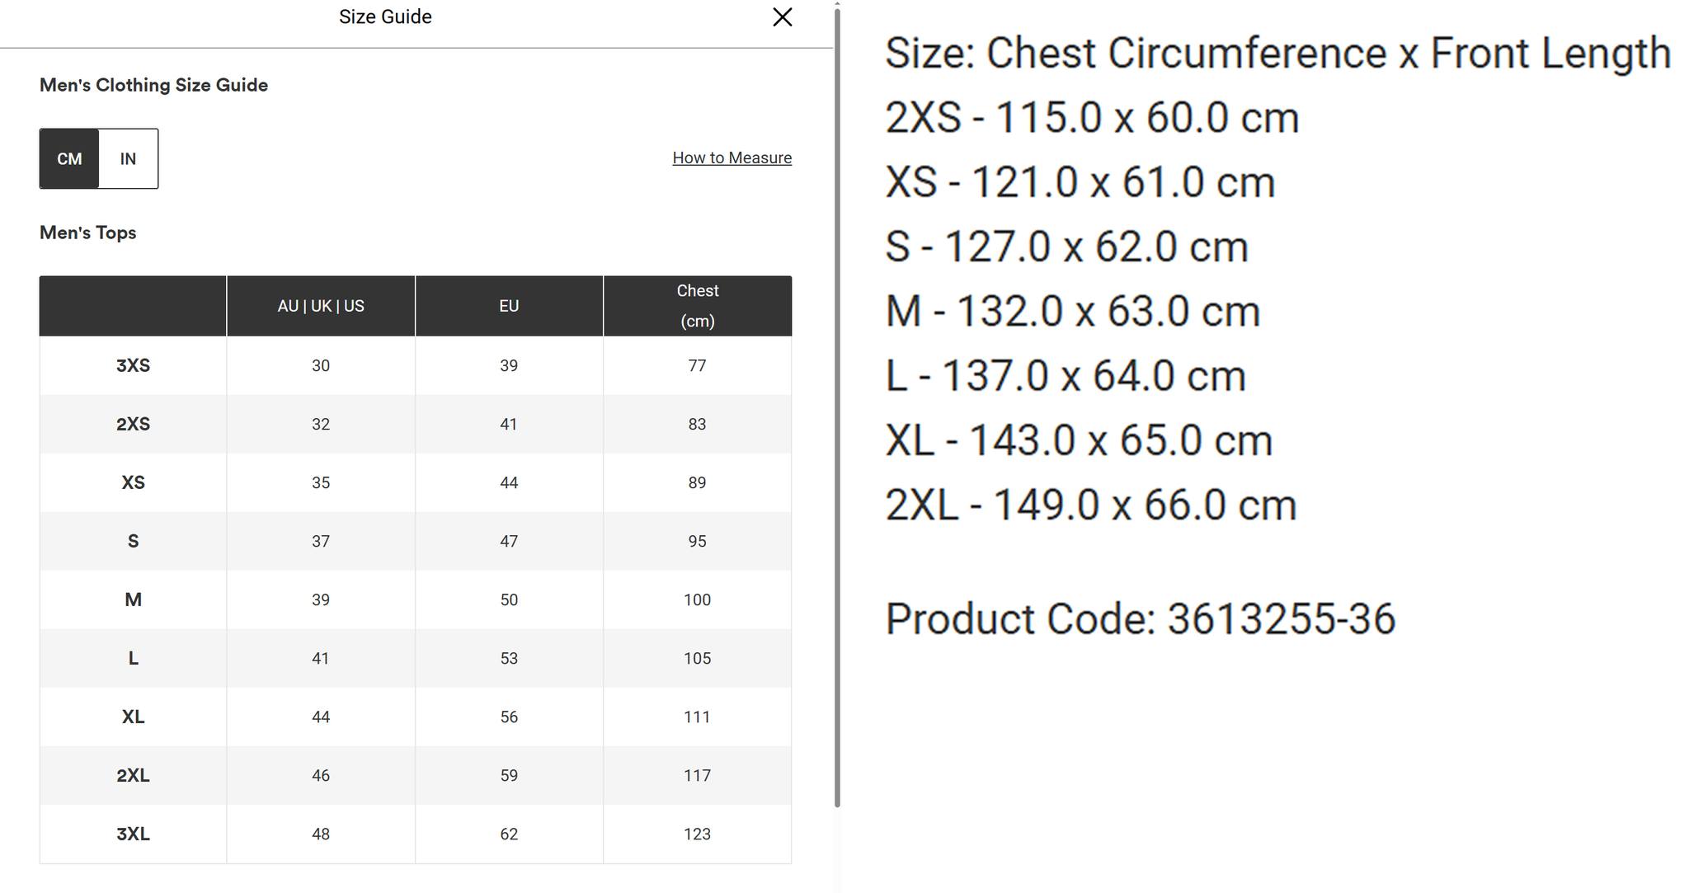Open the How to Measure link

732,157
